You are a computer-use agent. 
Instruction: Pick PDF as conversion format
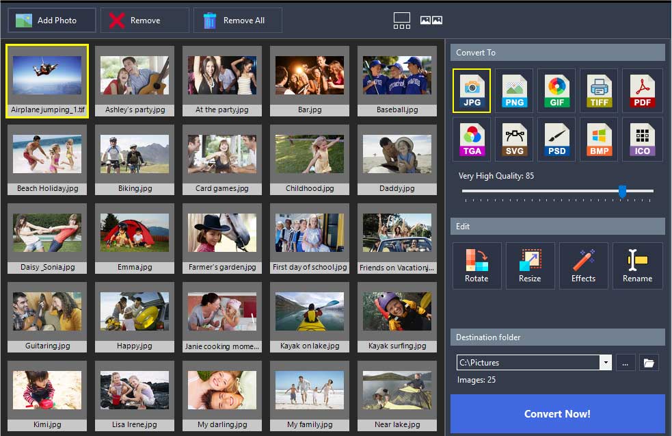pyautogui.click(x=641, y=90)
